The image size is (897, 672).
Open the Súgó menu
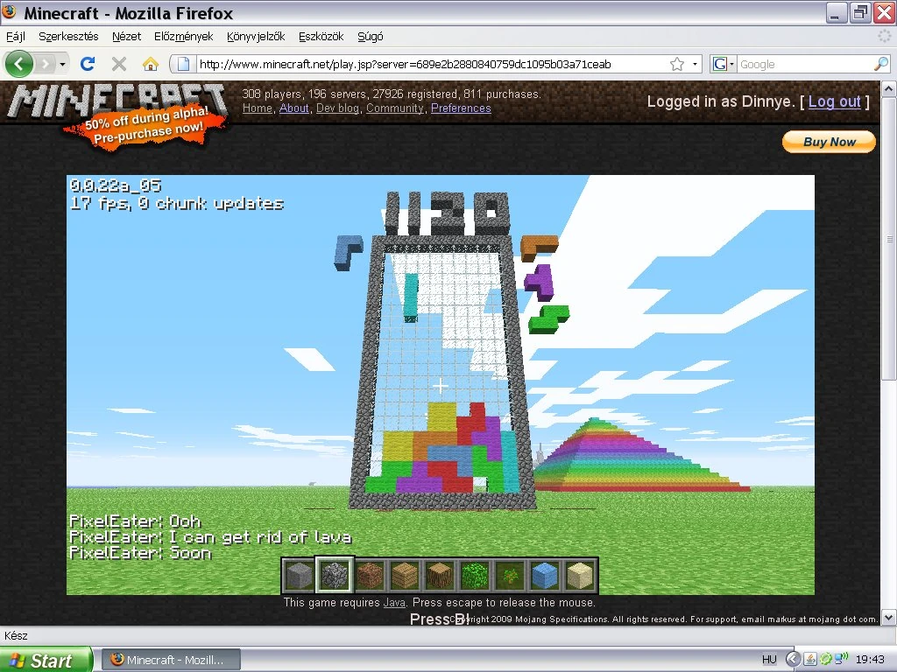click(x=371, y=37)
